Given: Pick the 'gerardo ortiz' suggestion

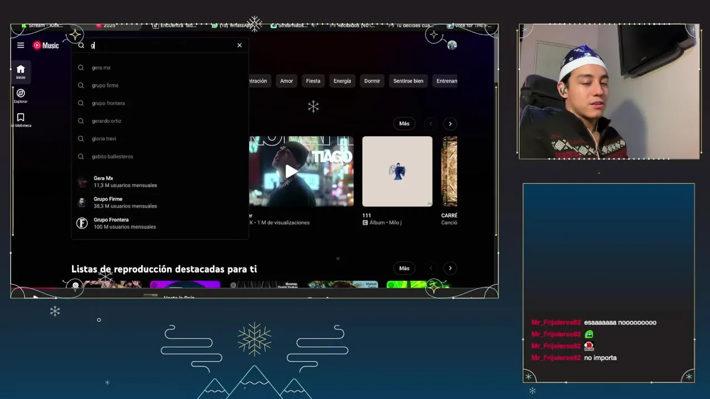Looking at the screenshot, I should [160, 121].
